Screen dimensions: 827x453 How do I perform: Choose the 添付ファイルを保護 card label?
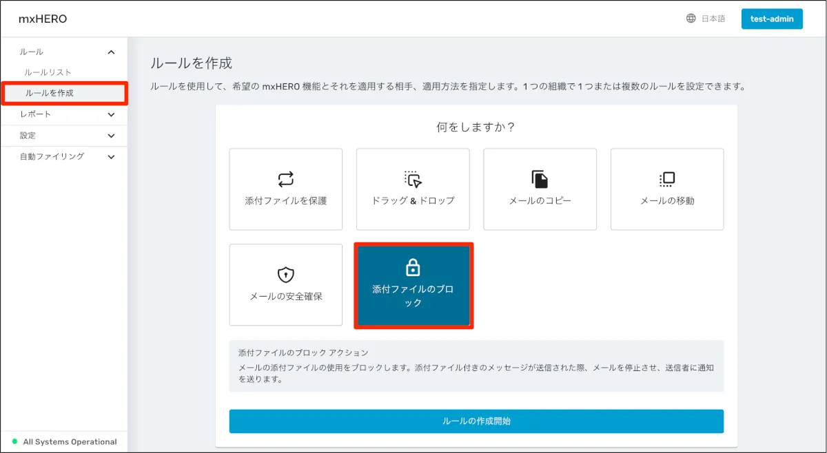pos(285,201)
